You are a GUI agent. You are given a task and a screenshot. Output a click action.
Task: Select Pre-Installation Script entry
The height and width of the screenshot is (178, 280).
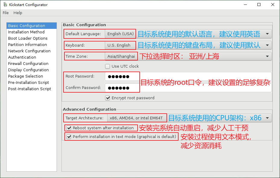coord(32,83)
